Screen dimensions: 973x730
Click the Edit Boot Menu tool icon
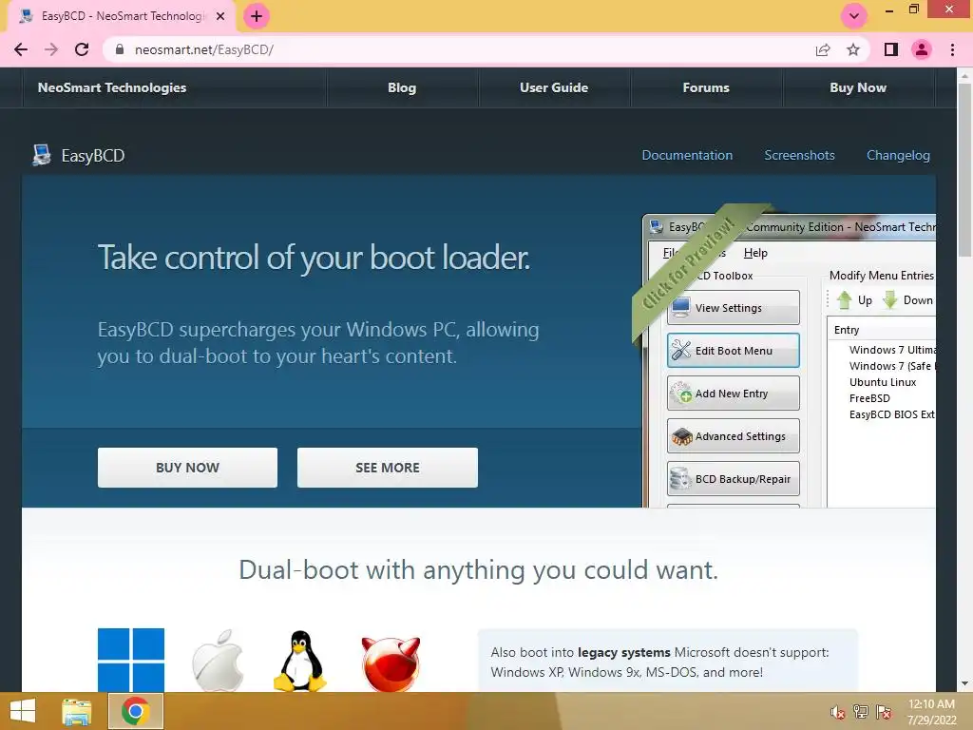click(x=680, y=350)
